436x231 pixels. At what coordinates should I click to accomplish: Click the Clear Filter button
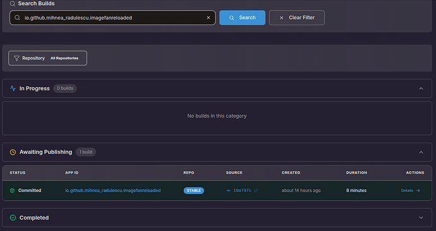point(297,18)
